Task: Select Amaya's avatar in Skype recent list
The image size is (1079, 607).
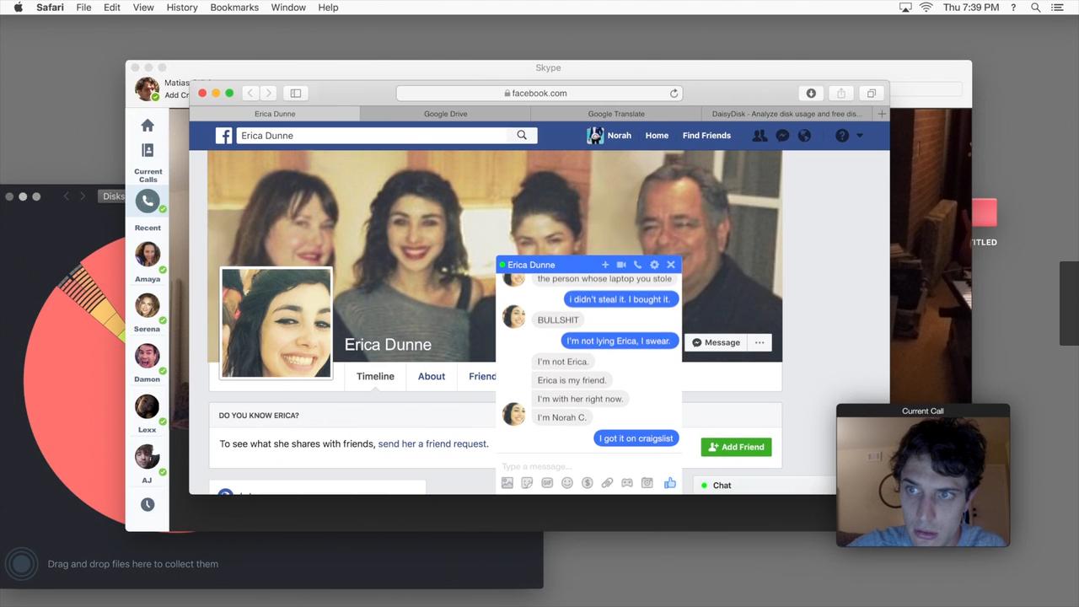Action: (148, 255)
